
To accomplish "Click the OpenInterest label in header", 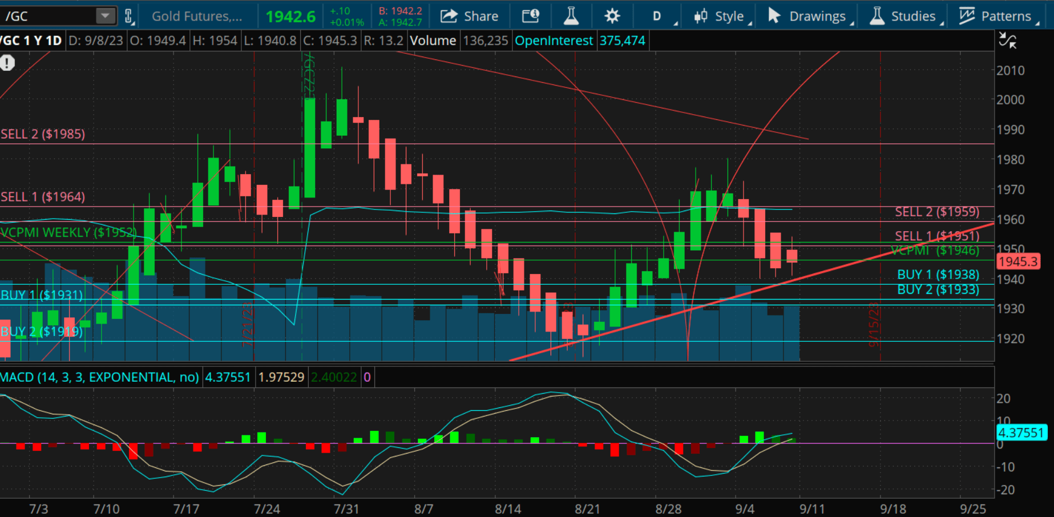I will (x=554, y=41).
